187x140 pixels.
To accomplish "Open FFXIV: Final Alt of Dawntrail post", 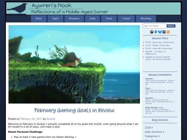I will (x=159, y=48).
